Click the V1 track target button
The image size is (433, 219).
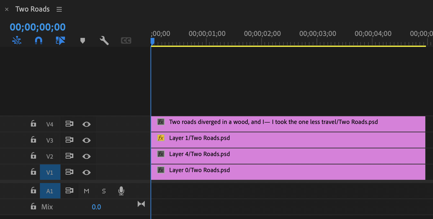(x=50, y=172)
